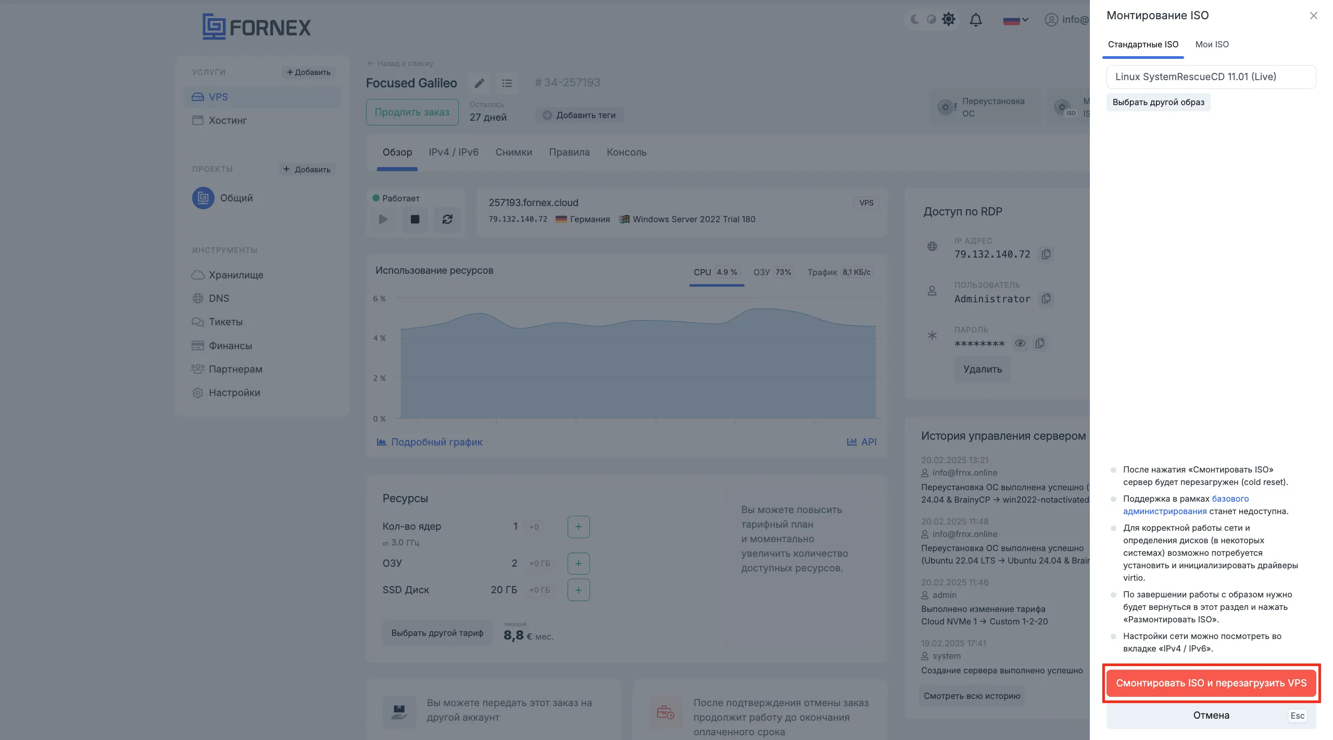Switch to dark theme moon icon
Screen dimensions: 1333x740
point(914,20)
